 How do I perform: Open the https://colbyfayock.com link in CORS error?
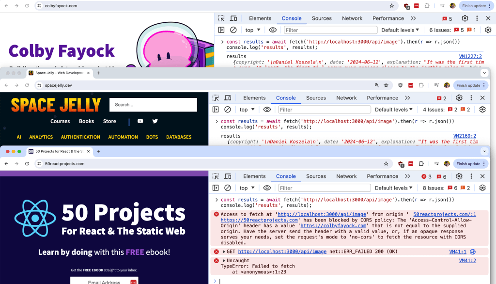(x=333, y=226)
